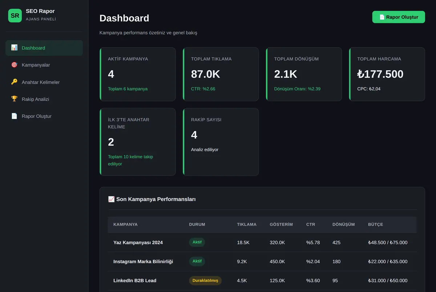Image resolution: width=436 pixels, height=292 pixels.
Task: Open Anahtar Kelimeler page
Action: pos(44,82)
